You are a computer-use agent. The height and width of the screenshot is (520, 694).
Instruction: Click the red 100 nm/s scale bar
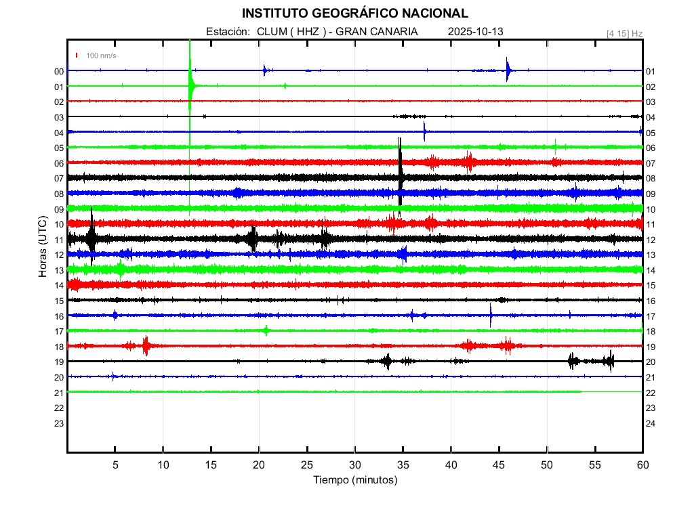tap(77, 56)
